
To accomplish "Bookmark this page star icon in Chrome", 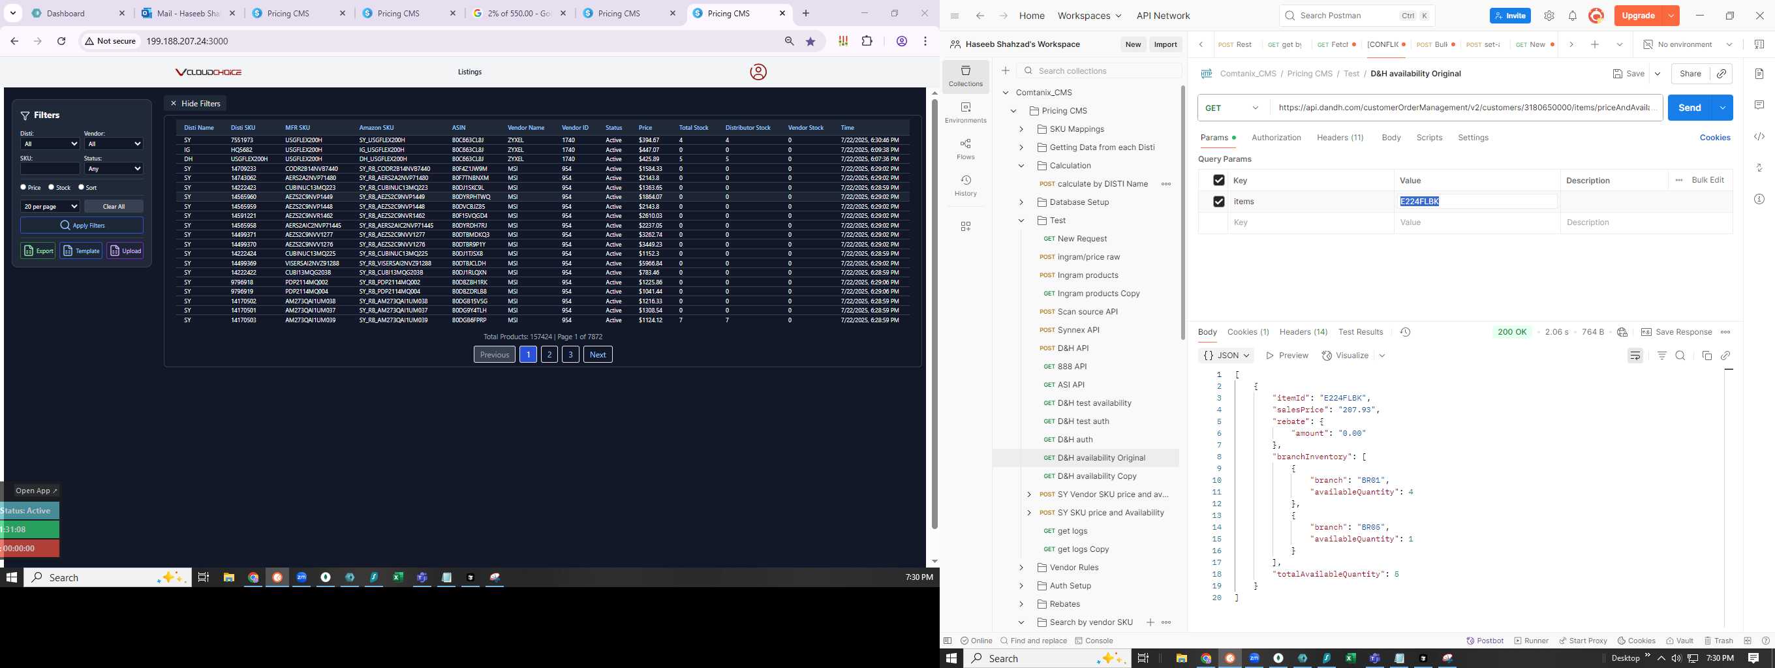I will pos(810,41).
